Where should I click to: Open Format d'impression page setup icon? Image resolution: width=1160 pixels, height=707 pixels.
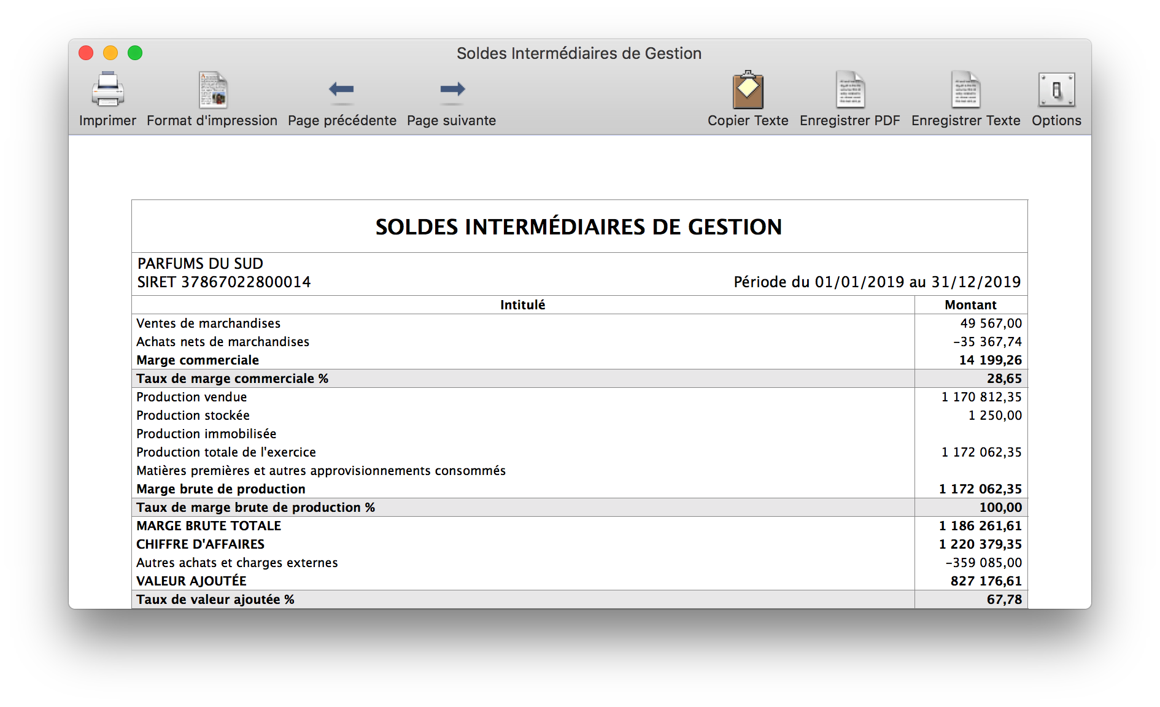click(x=212, y=90)
